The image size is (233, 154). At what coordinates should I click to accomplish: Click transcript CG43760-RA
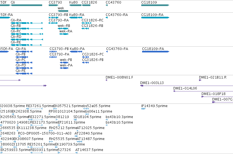point(107,17)
